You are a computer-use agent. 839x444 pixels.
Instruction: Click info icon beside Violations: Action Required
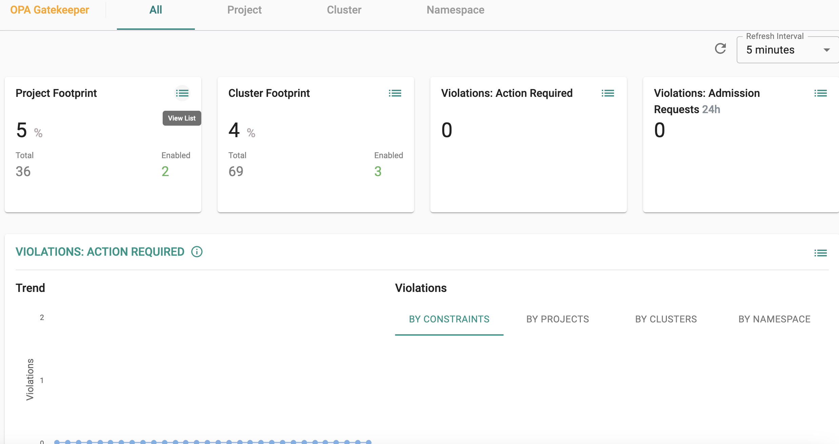pyautogui.click(x=197, y=252)
